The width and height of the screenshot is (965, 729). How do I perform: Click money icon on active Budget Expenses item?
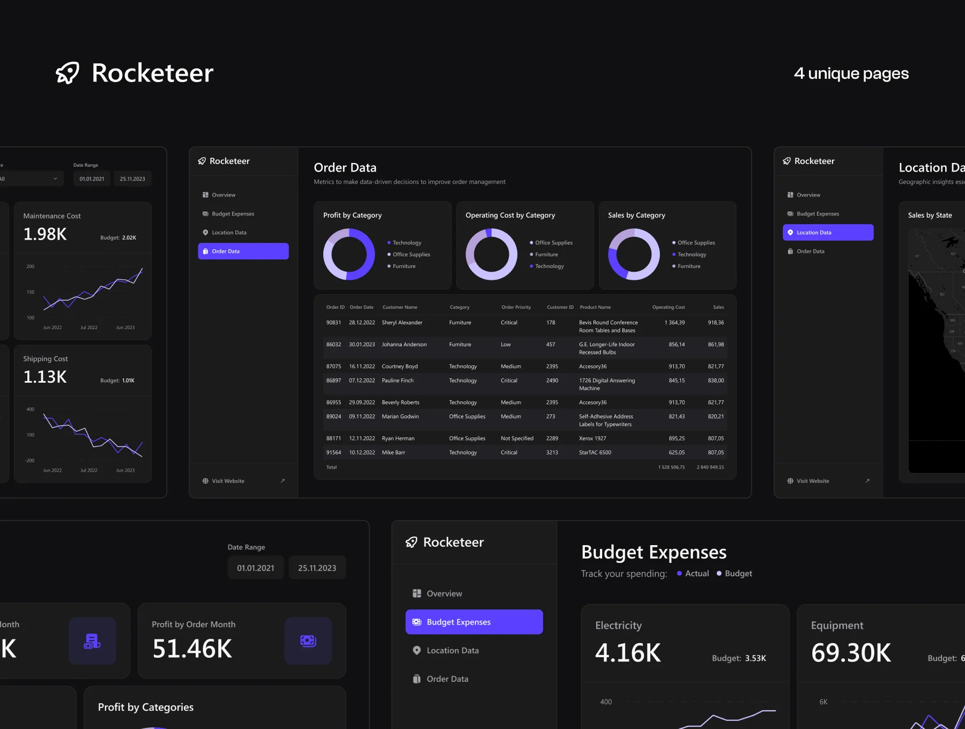417,622
